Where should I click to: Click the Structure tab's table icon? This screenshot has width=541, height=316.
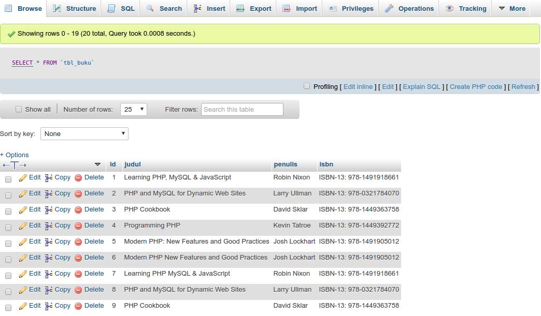[55, 8]
